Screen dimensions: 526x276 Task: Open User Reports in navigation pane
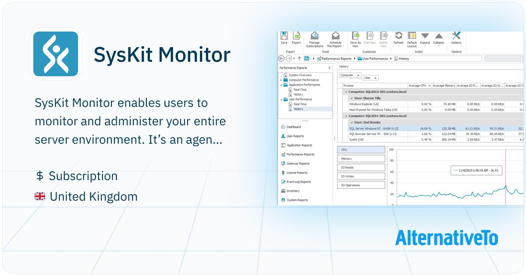coord(292,136)
